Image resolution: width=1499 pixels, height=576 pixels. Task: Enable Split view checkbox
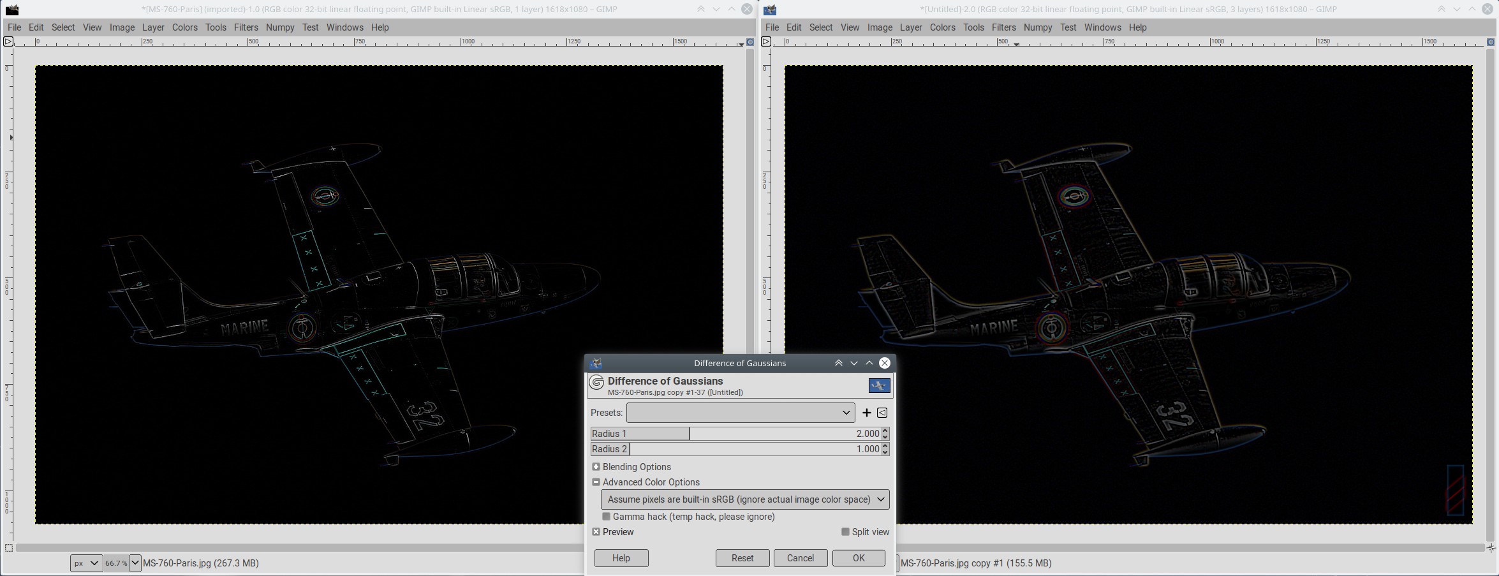point(845,532)
